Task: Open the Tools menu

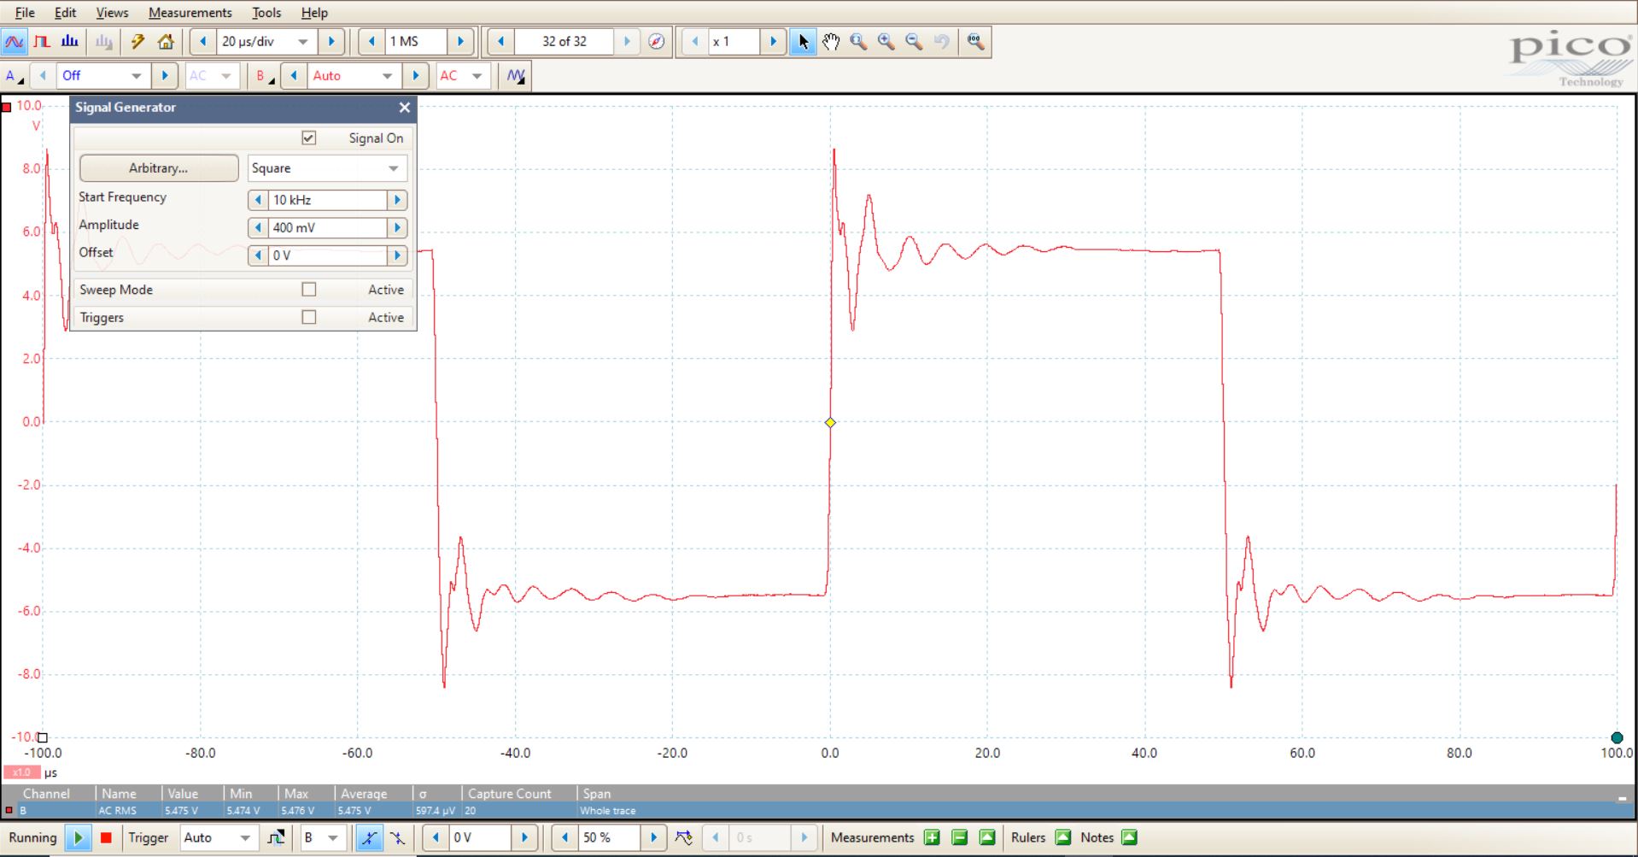Action: pyautogui.click(x=266, y=13)
